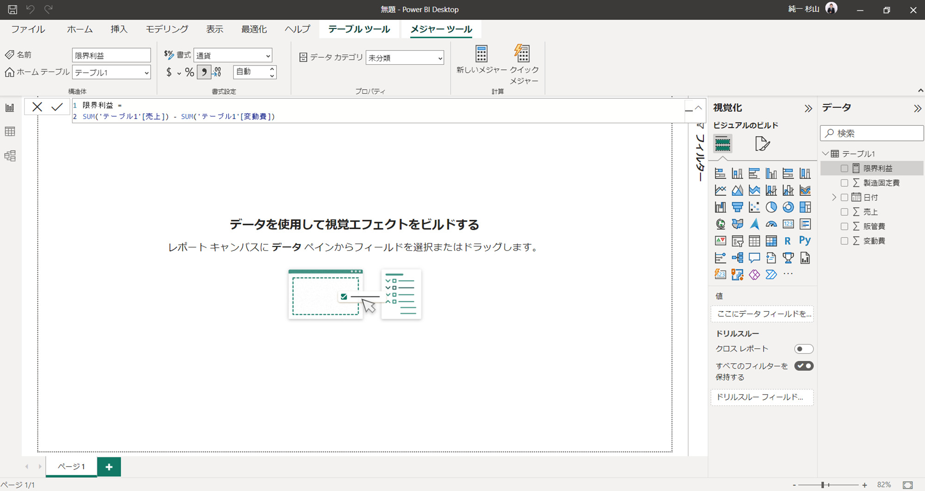This screenshot has width=925, height=491.
Task: Cancel the formula with the X icon
Action: [37, 107]
